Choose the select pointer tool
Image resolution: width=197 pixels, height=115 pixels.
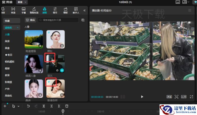click(14, 106)
